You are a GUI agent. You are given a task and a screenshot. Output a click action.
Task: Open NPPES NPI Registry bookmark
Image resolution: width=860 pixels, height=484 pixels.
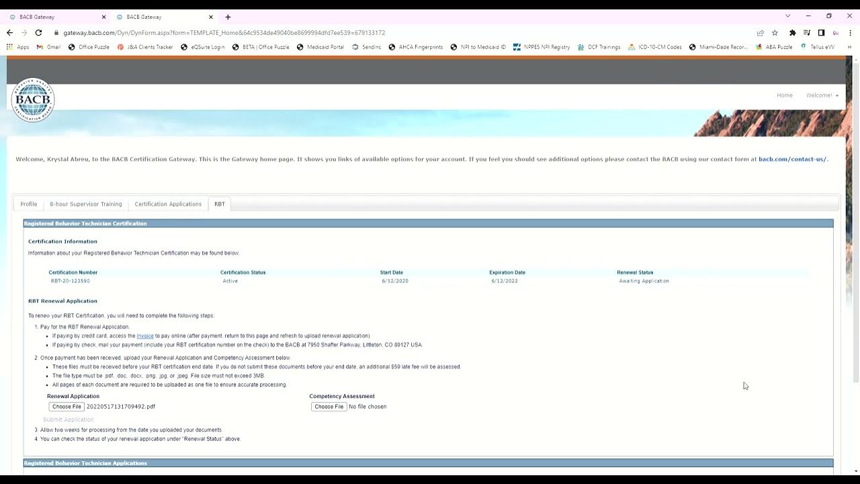coord(542,47)
